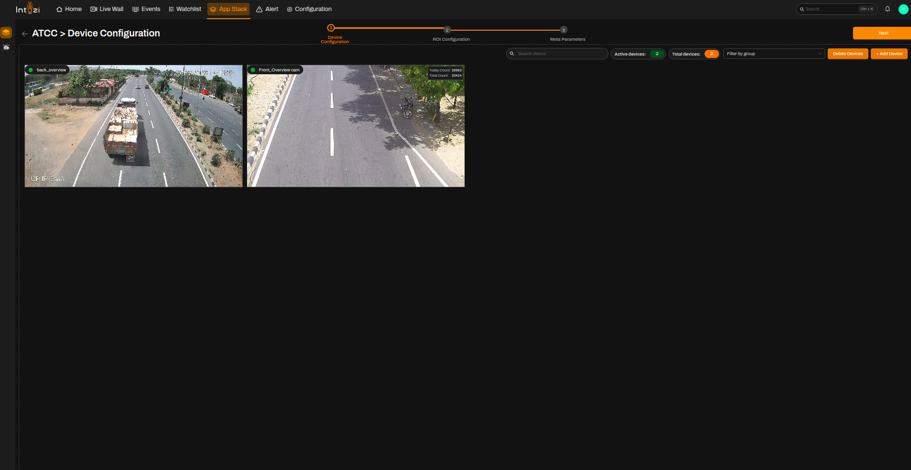Screen dimensions: 911x470
Task: Click the Home house icon
Action: click(x=59, y=9)
